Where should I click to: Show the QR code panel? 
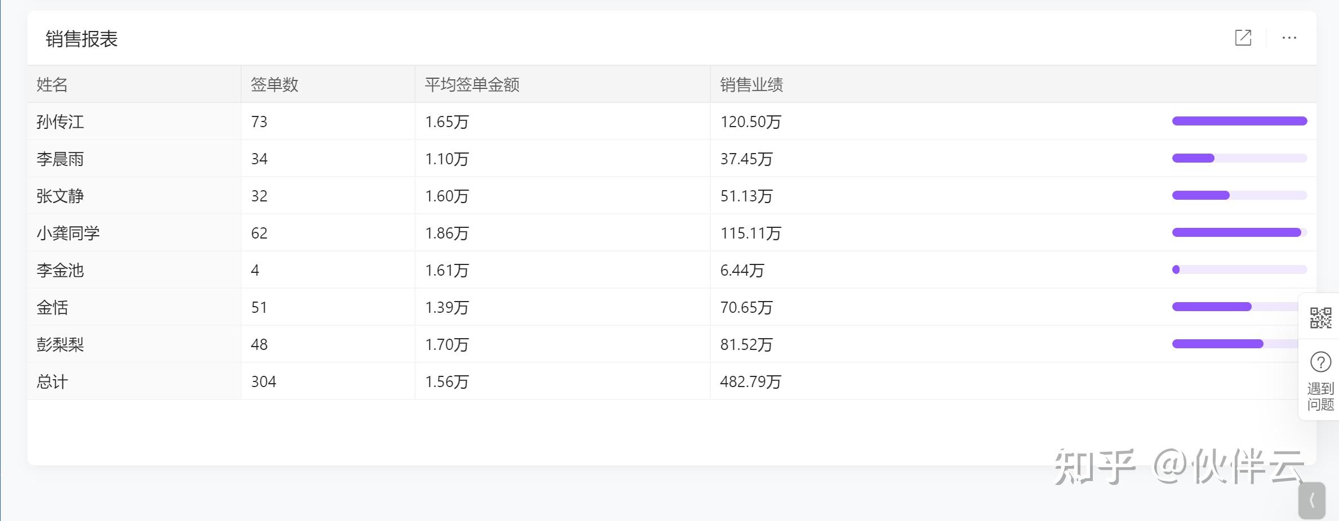[x=1320, y=318]
